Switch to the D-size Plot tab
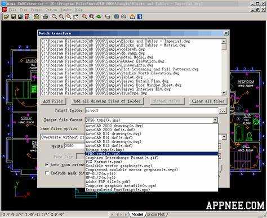Image resolution: width=267 pixels, height=218 pixels. 156,214
